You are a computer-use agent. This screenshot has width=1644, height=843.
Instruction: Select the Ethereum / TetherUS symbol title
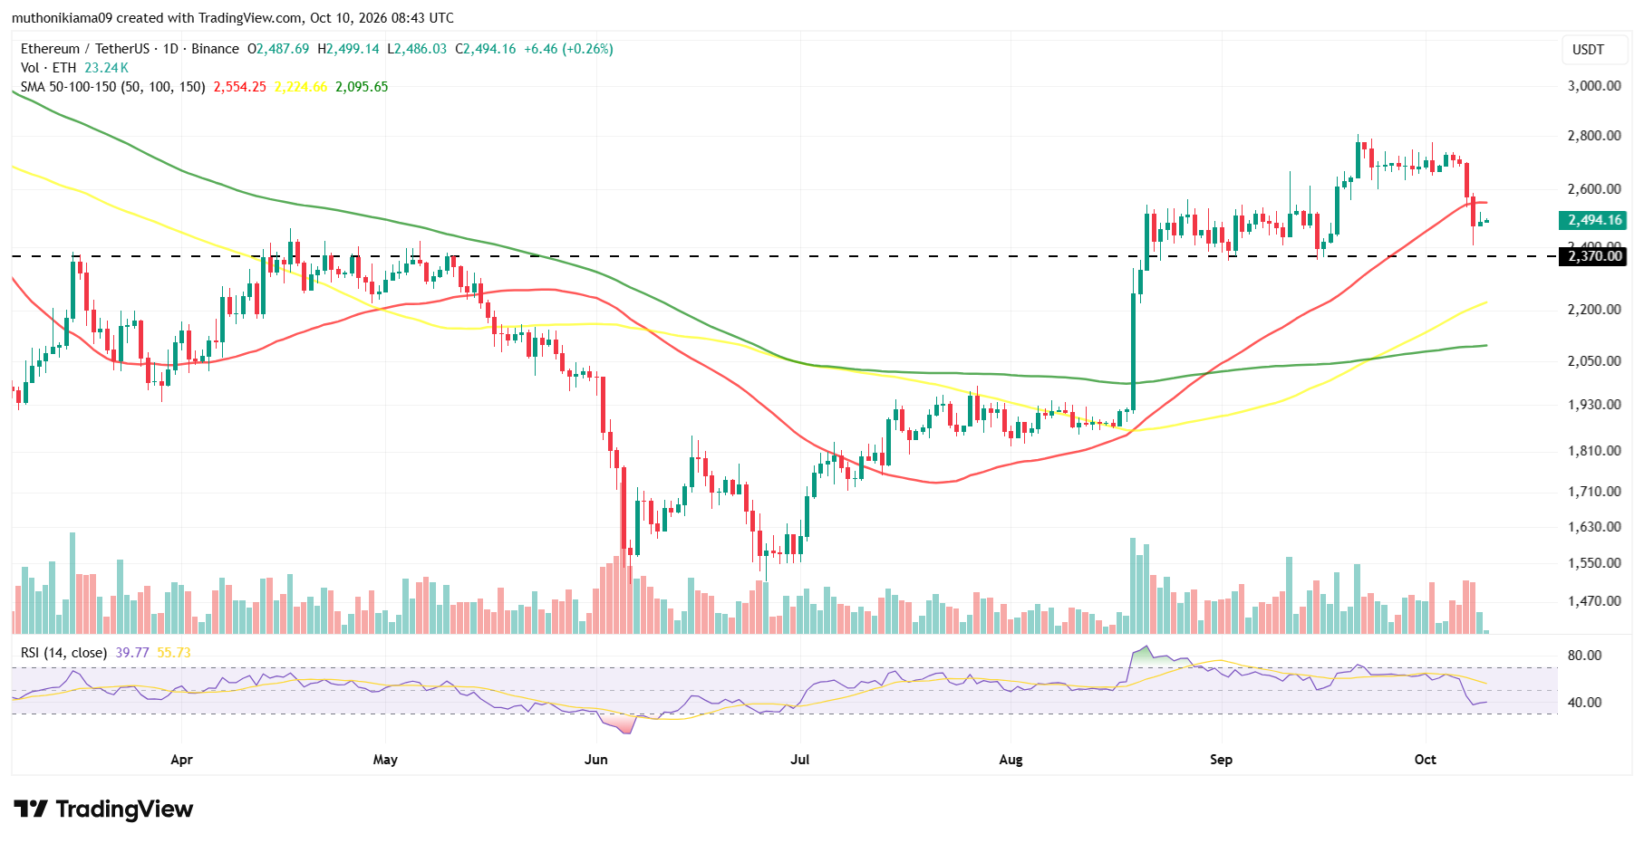tap(130, 49)
